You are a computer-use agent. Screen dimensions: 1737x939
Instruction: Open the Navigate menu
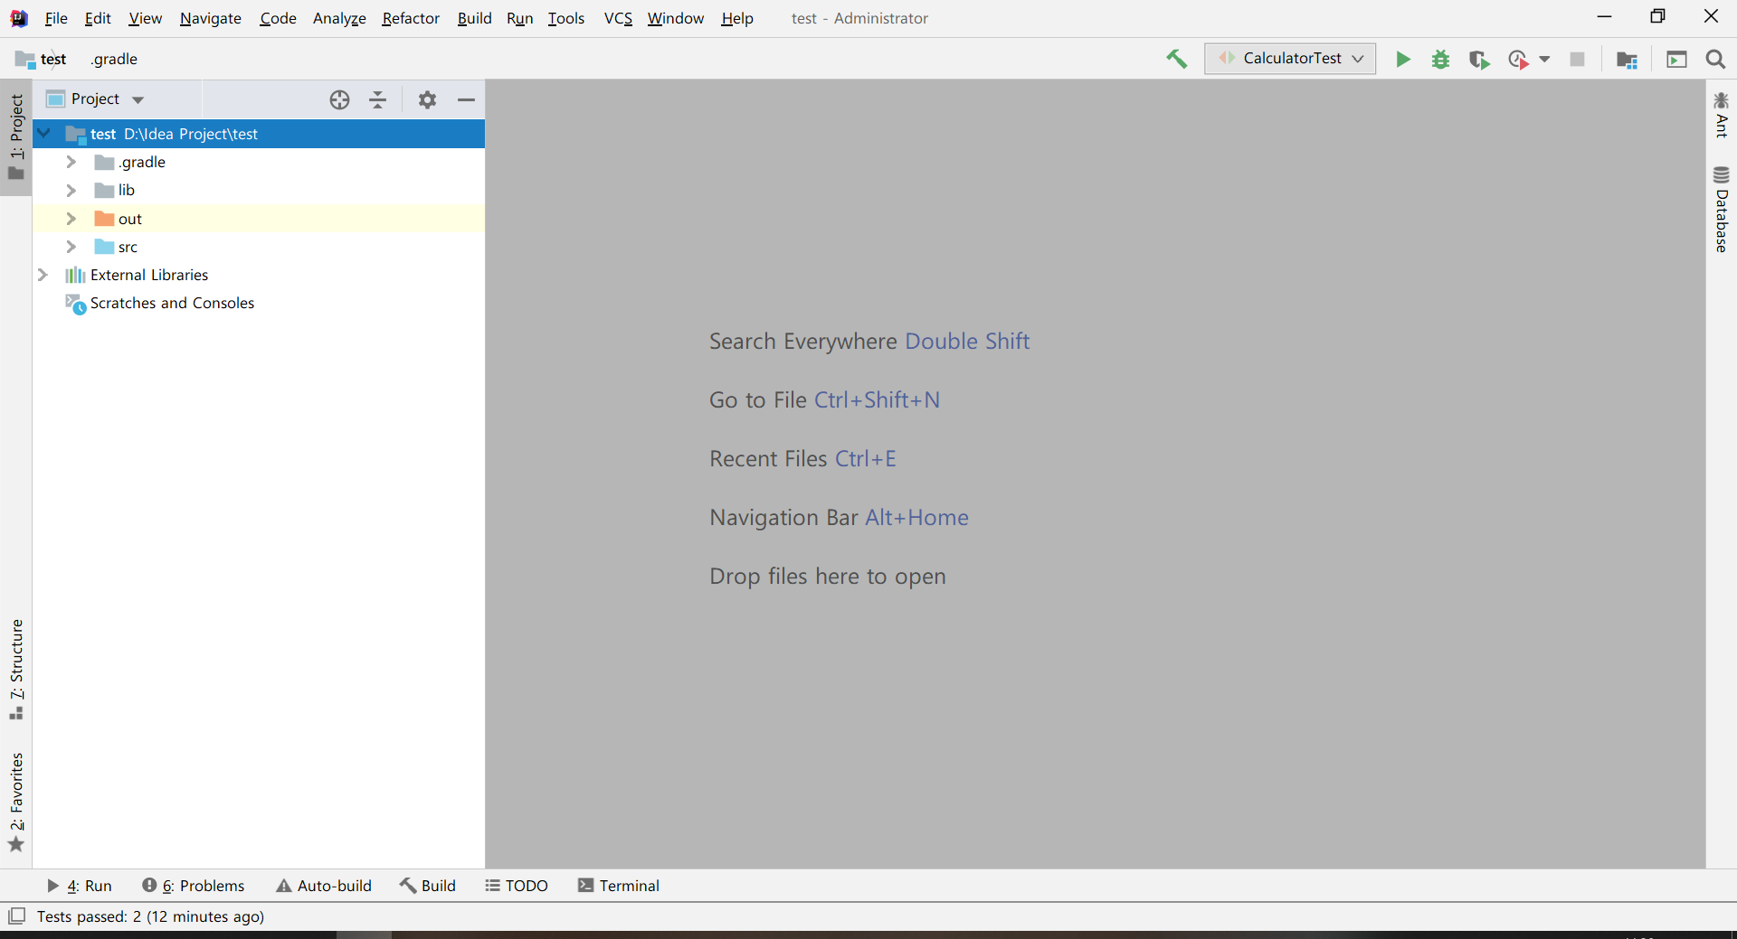211,18
